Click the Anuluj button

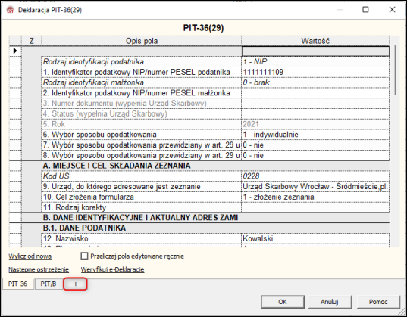click(x=330, y=302)
